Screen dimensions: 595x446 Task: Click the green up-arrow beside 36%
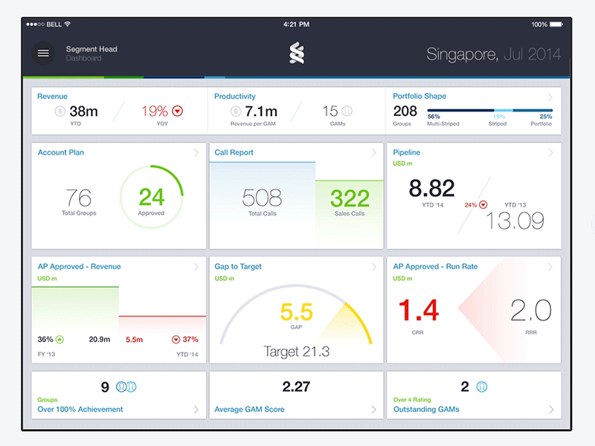(59, 340)
